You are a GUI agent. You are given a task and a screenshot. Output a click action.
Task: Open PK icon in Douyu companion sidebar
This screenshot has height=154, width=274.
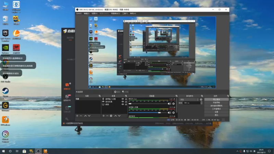pyautogui.click(x=67, y=97)
